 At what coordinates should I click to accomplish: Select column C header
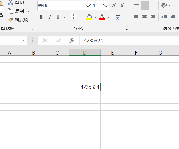[x=57, y=52]
